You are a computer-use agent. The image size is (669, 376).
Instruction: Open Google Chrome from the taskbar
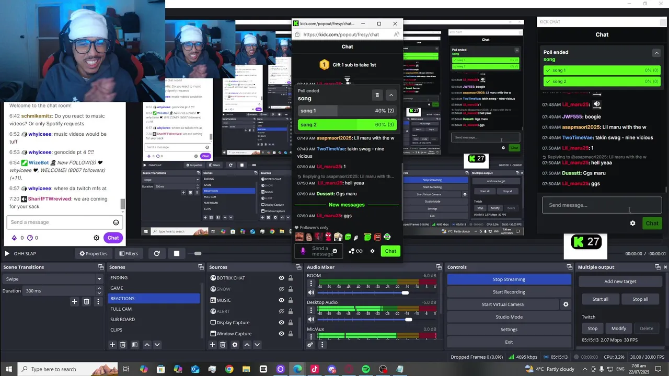[229, 369]
